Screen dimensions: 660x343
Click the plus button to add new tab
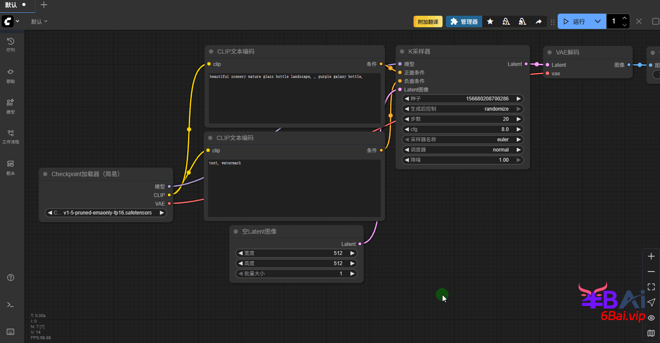[x=43, y=5]
